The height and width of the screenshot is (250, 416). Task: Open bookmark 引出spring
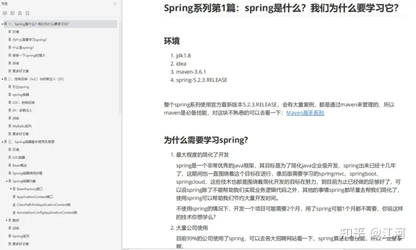20,87
